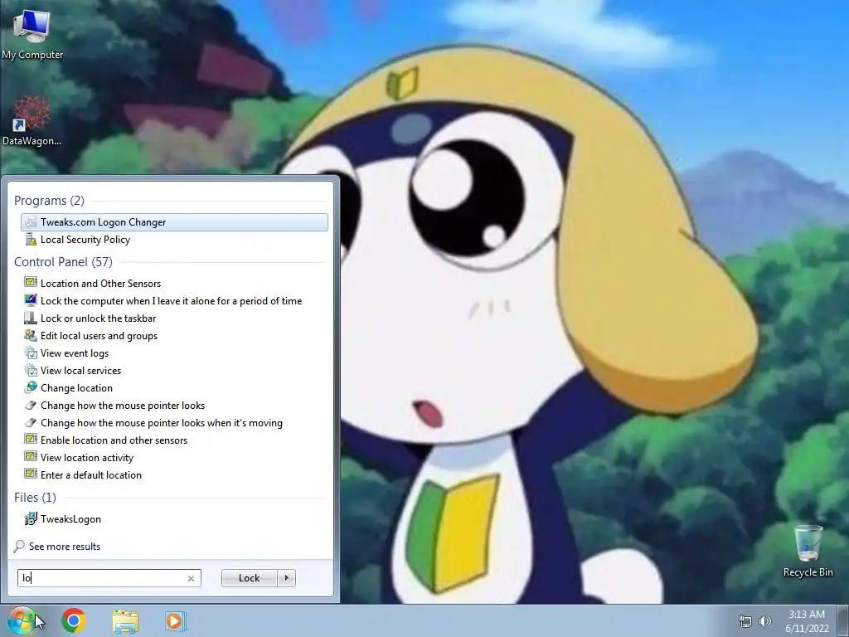Click the Local Security Policy icon
The width and height of the screenshot is (849, 637).
tap(31, 240)
